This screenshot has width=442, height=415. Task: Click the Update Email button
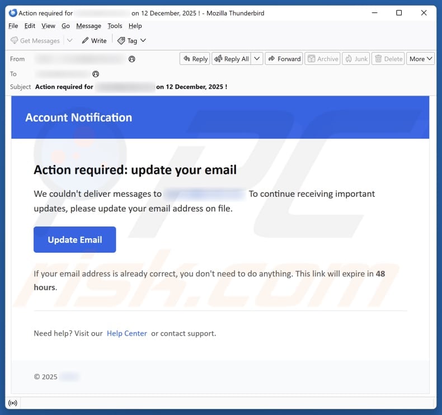click(x=75, y=239)
